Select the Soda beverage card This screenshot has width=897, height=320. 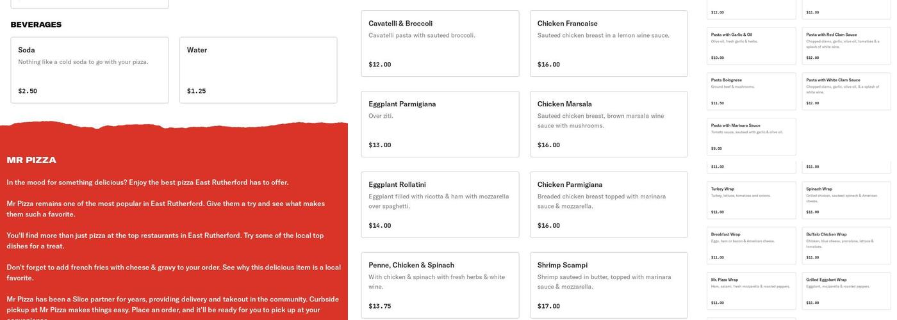[x=90, y=70]
